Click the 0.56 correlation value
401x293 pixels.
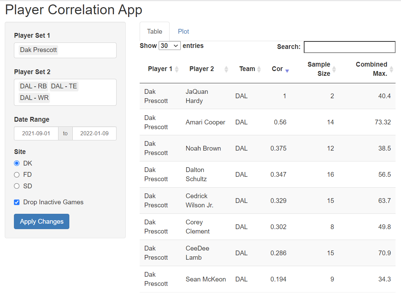click(x=280, y=122)
